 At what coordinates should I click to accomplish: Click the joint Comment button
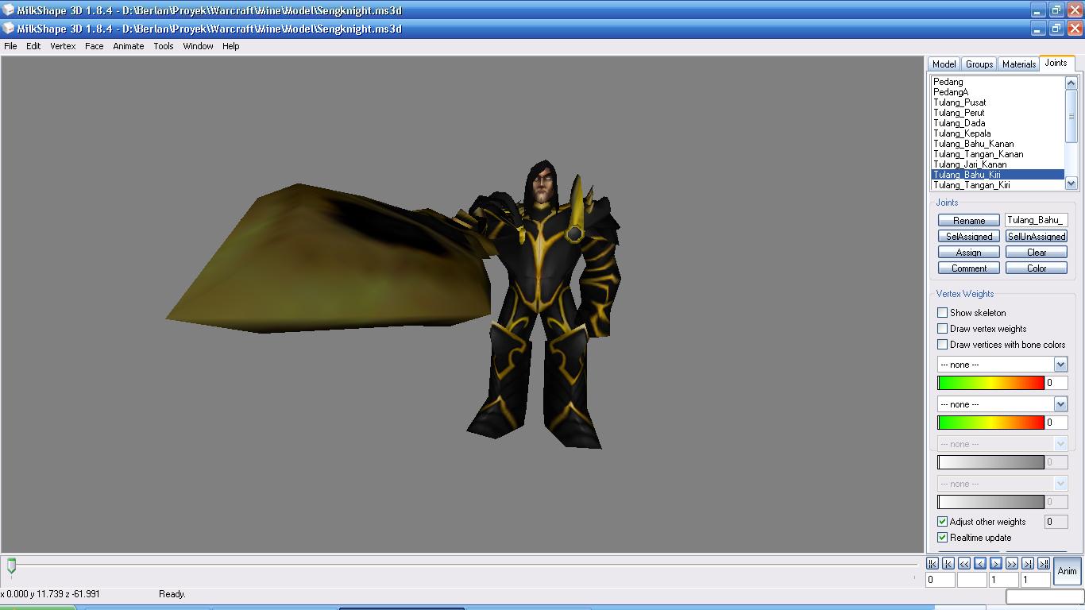tap(968, 268)
